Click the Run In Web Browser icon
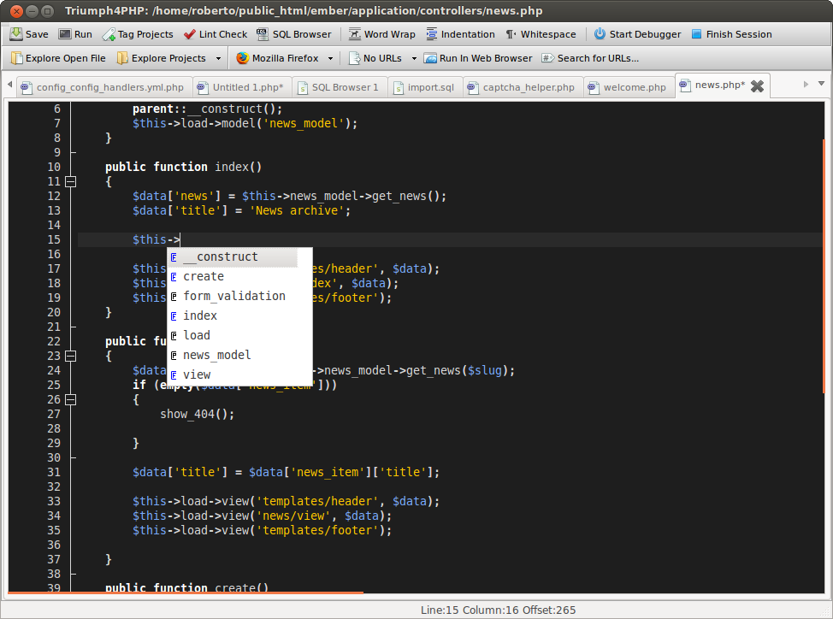Image resolution: width=833 pixels, height=619 pixels. coord(430,58)
